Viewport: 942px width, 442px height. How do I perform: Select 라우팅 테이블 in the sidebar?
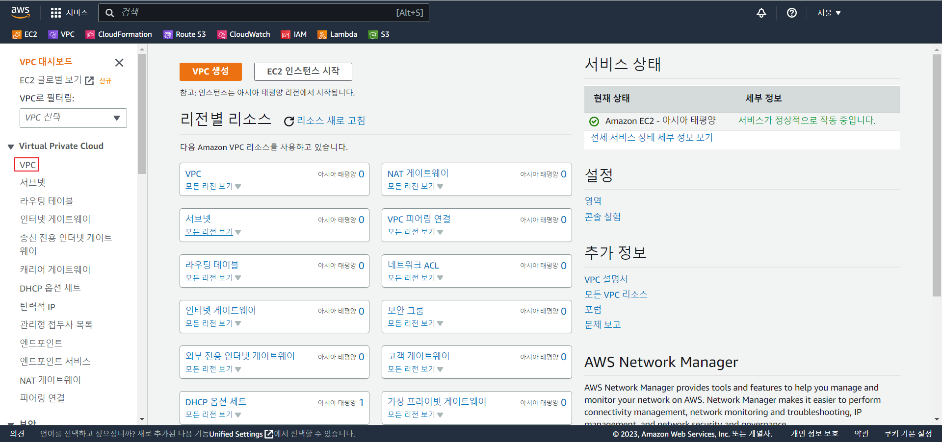[x=47, y=201]
